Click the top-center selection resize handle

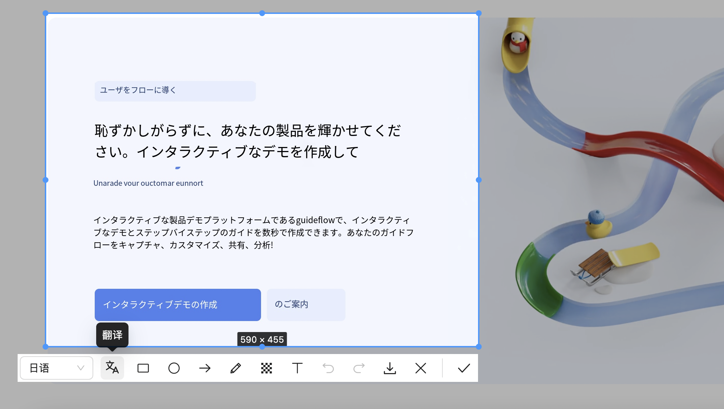[262, 13]
